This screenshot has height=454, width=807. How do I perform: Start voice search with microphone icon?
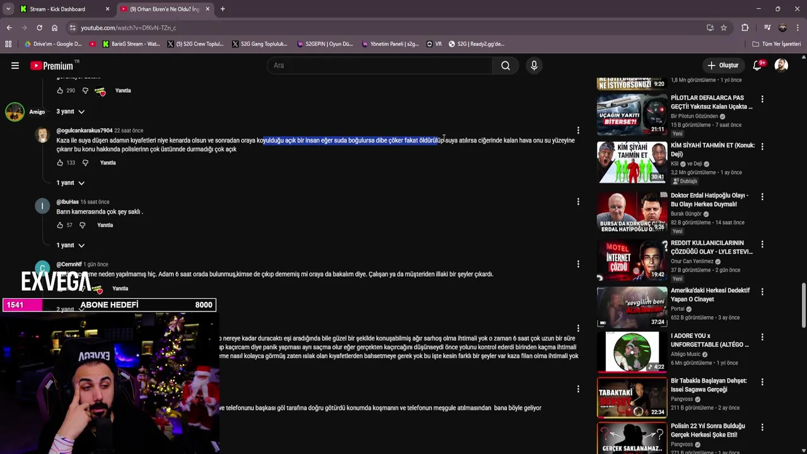[534, 66]
